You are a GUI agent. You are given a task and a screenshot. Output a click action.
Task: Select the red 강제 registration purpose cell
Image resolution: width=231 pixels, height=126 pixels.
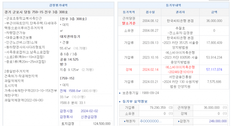(128, 70)
